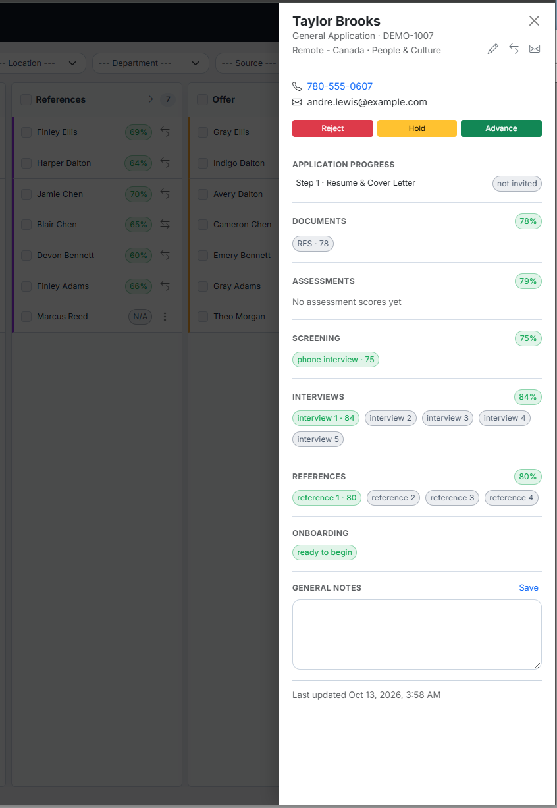The width and height of the screenshot is (557, 808).
Task: Click the pencil edit icon in panel header
Action: (x=492, y=49)
